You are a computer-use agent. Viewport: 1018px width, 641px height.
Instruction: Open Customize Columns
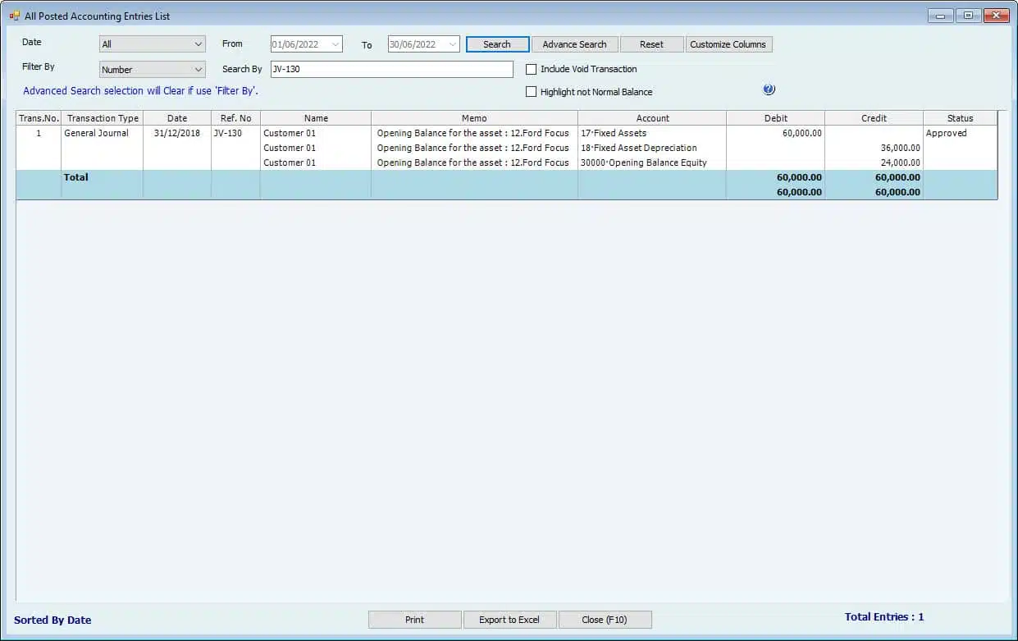click(x=728, y=44)
